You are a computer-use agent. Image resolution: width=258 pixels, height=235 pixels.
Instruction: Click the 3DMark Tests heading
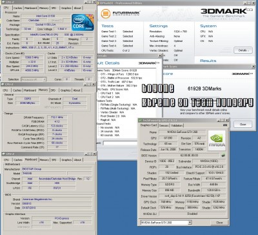coord(107,26)
